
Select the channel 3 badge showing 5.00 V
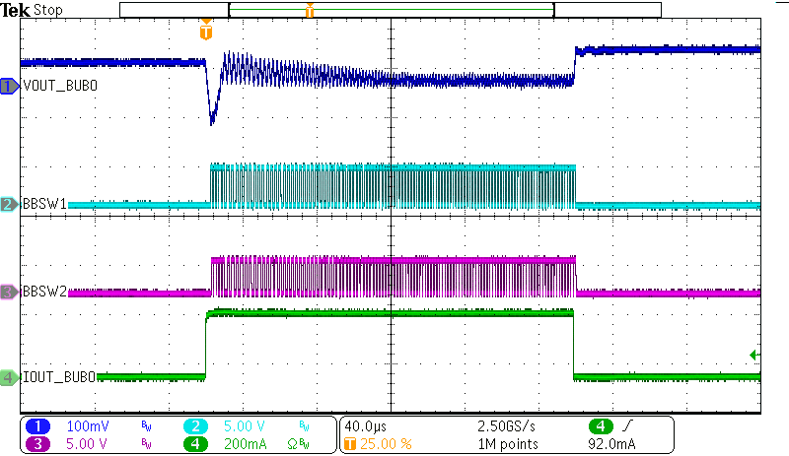37,443
